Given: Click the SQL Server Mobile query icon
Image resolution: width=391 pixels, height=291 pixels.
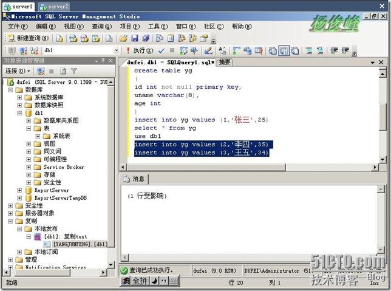Looking at the screenshot, I should click(109, 38).
